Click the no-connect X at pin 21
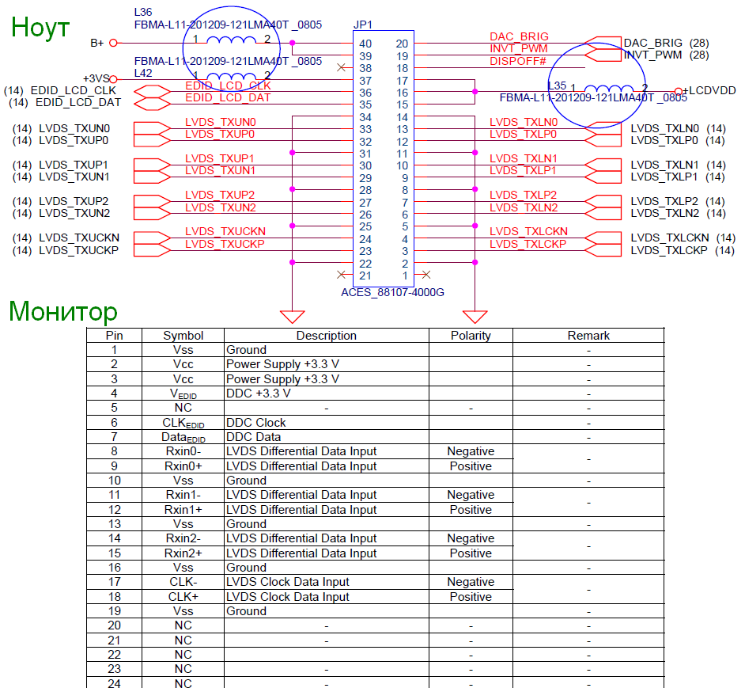Image resolution: width=745 pixels, height=688 pixels. tap(341, 275)
